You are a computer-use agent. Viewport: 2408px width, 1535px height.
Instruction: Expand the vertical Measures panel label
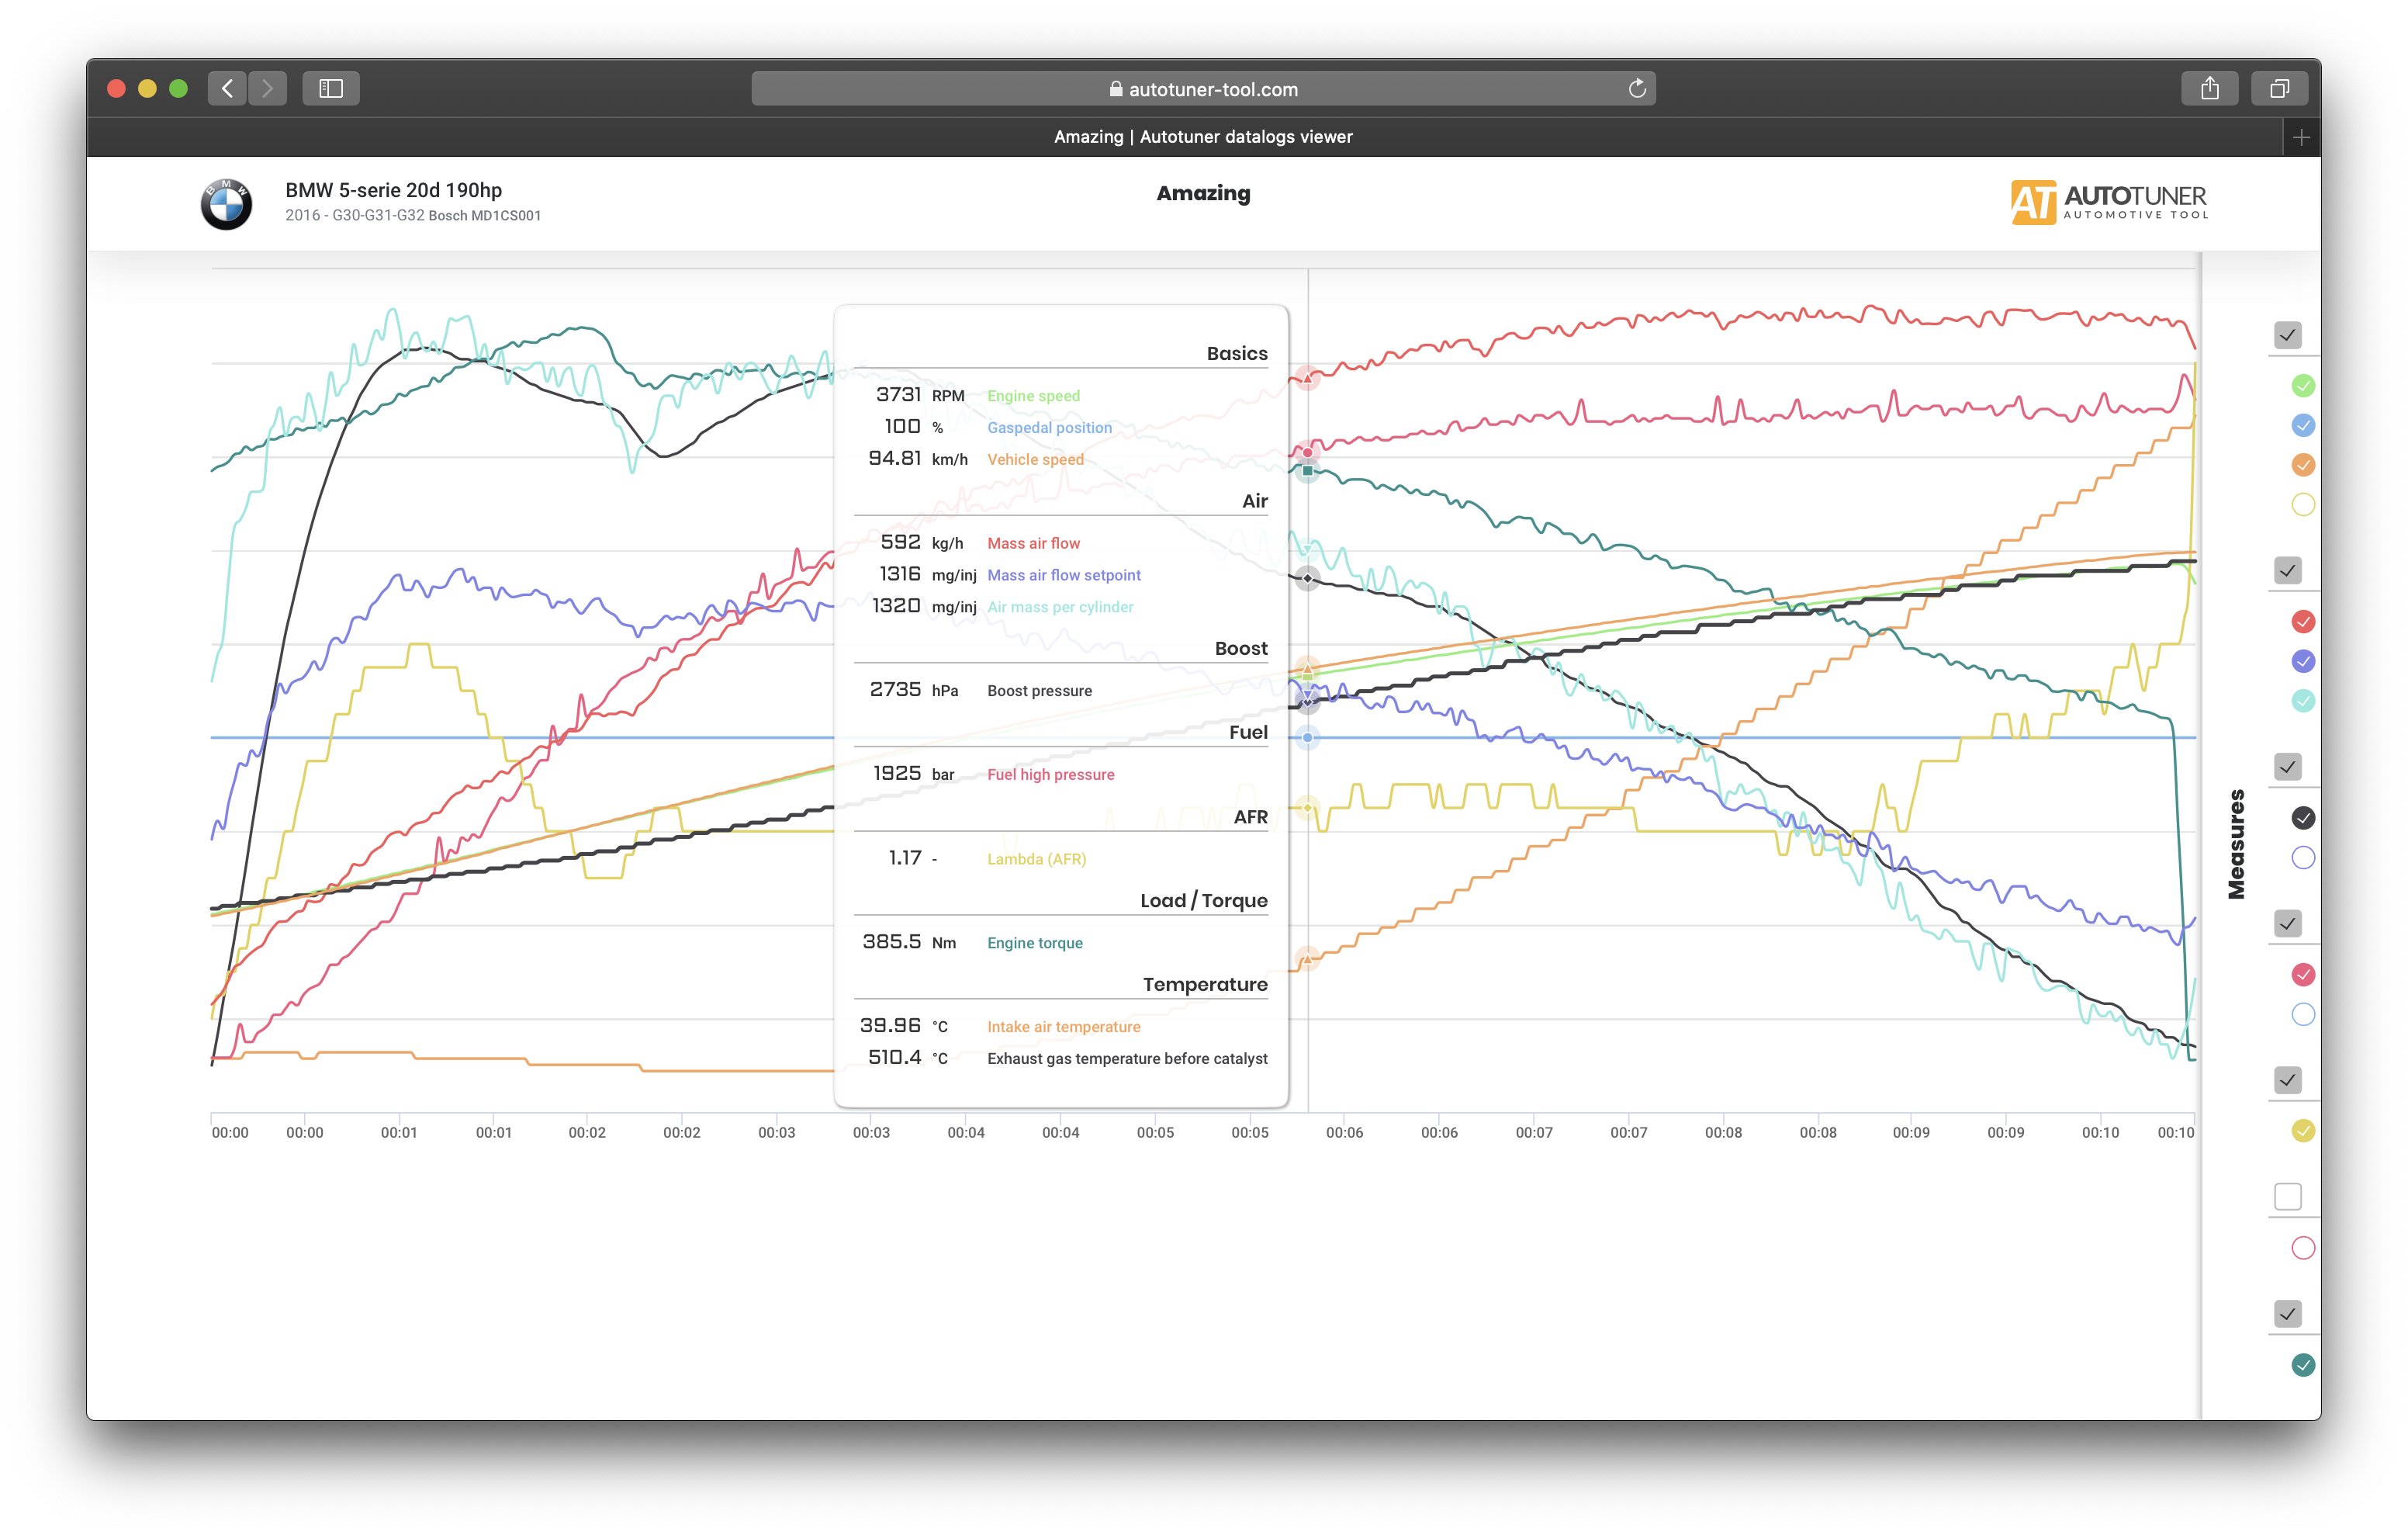pyautogui.click(x=2236, y=844)
